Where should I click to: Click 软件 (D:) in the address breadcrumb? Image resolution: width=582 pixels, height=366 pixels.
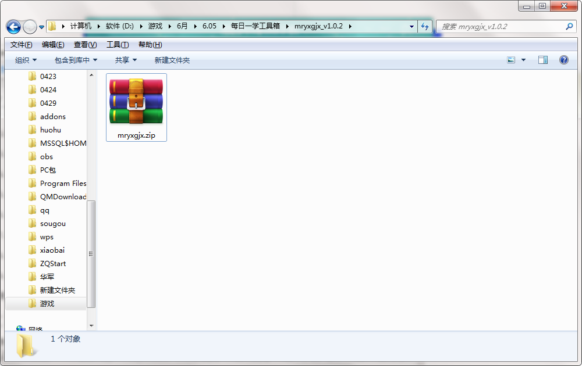coord(119,26)
